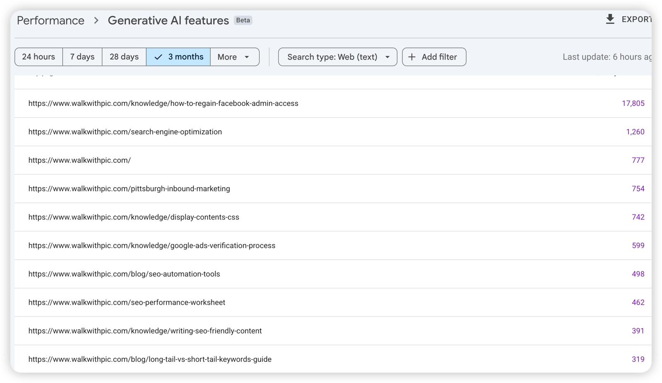This screenshot has width=662, height=383.
Task: Open the Search type: Web (text) dropdown
Action: pos(338,57)
